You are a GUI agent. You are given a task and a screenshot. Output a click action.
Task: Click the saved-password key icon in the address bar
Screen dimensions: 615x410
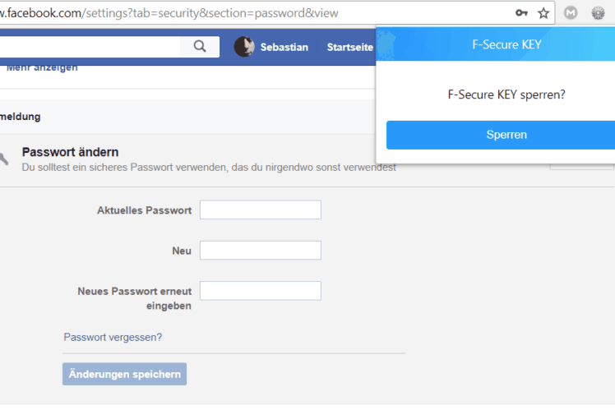click(x=521, y=13)
